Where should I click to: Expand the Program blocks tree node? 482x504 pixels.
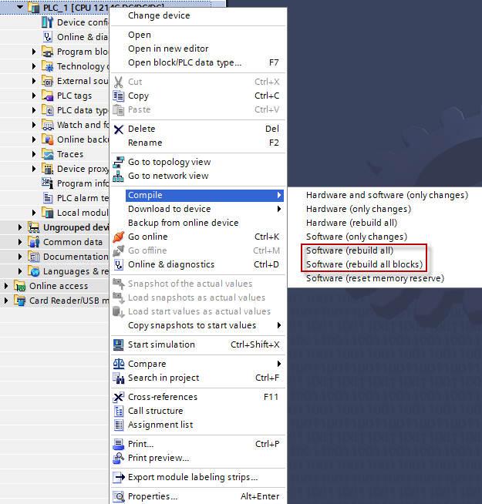tap(34, 52)
